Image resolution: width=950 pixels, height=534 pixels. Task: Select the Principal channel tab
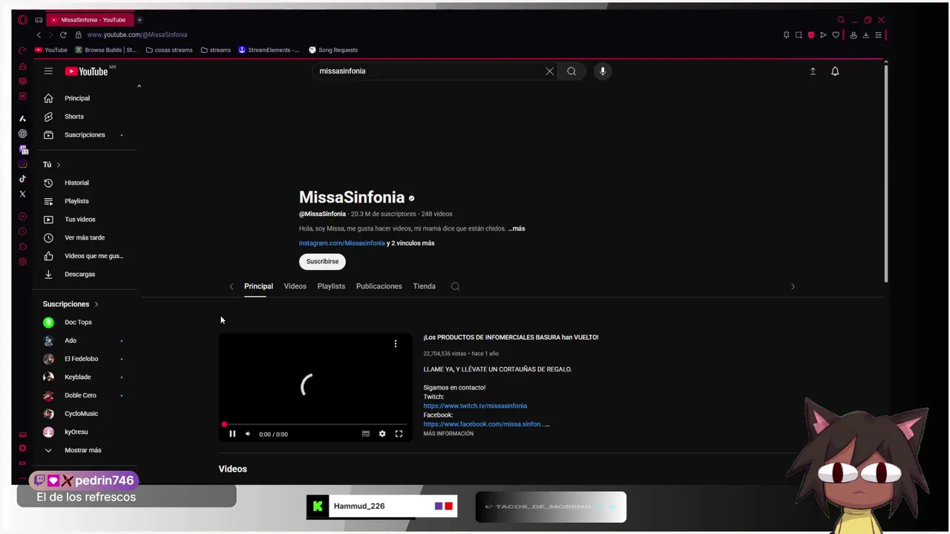[258, 286]
